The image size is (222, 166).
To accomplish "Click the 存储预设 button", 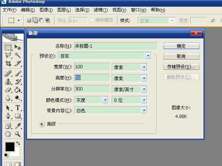I will pos(181,67).
